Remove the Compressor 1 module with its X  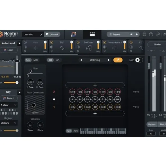pyautogui.click(x=105, y=51)
